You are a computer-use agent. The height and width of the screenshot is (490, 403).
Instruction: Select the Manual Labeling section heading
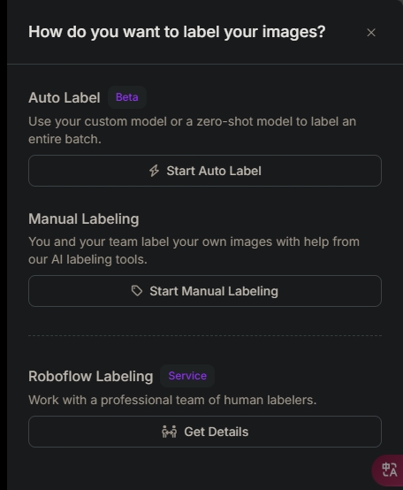(84, 218)
